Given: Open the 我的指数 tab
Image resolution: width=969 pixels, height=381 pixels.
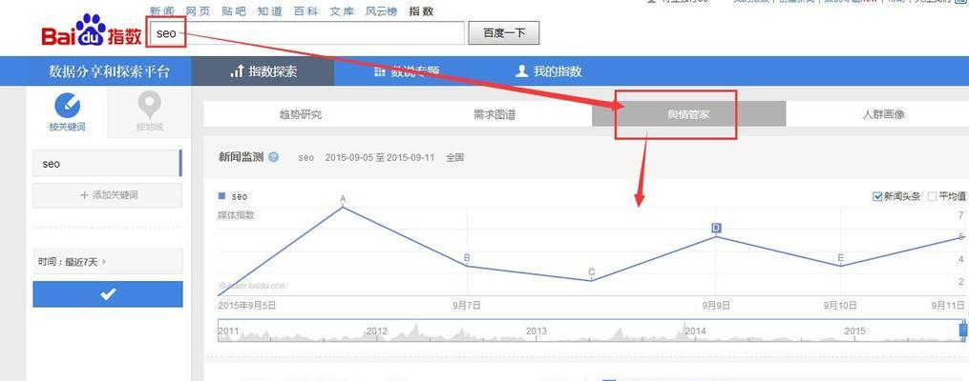Looking at the screenshot, I should click(x=548, y=71).
